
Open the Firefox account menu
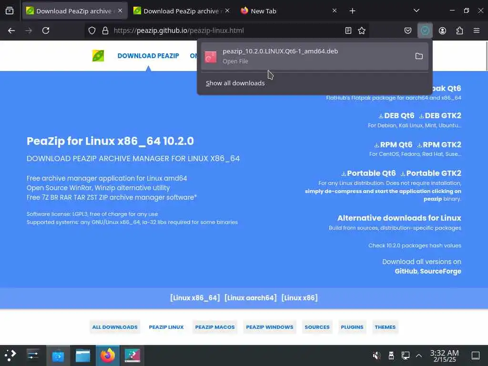click(442, 30)
